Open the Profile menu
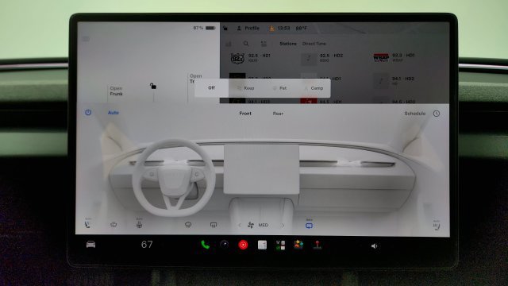Image resolution: width=508 pixels, height=286 pixels. pyautogui.click(x=248, y=29)
